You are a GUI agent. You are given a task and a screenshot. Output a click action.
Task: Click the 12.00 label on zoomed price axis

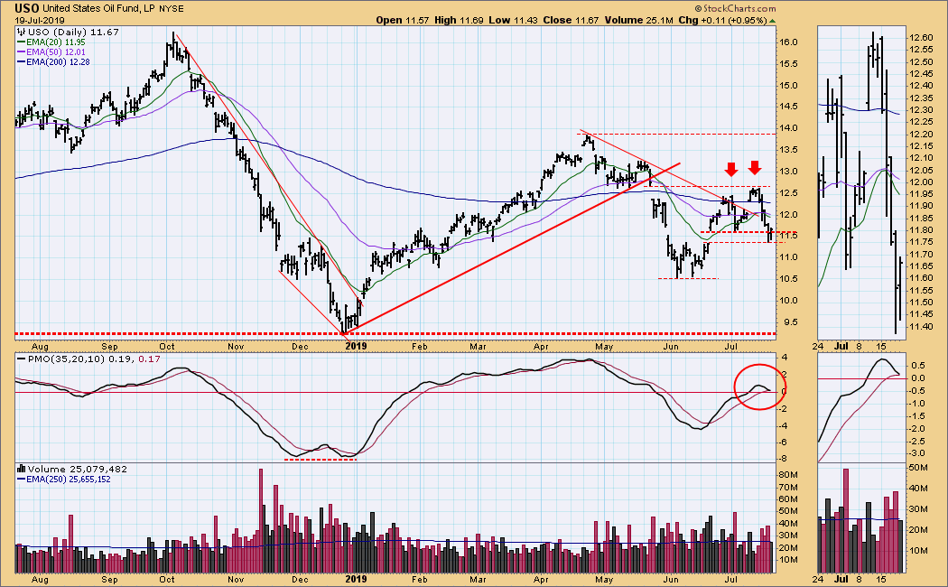(x=920, y=182)
